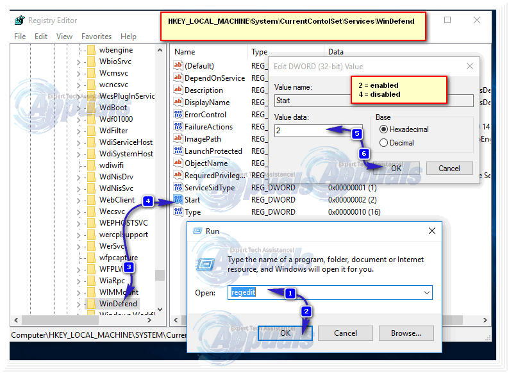The height and width of the screenshot is (373, 509).
Task: Click the Registry Editor app icon in title bar
Action: coord(19,20)
